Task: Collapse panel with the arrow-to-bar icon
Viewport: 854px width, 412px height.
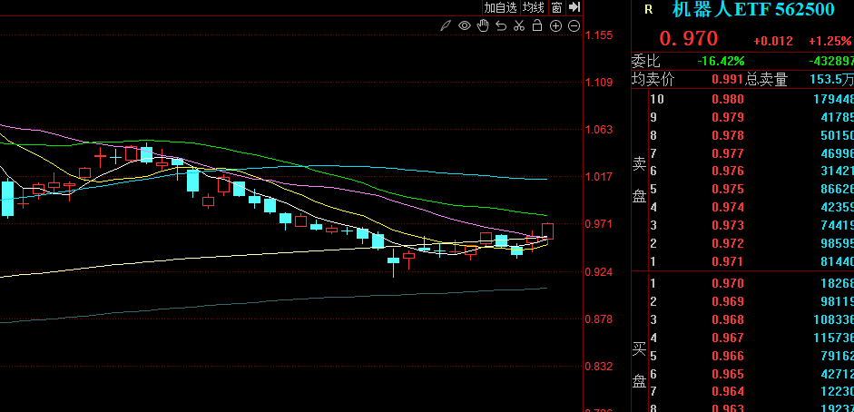Action: click(x=574, y=7)
